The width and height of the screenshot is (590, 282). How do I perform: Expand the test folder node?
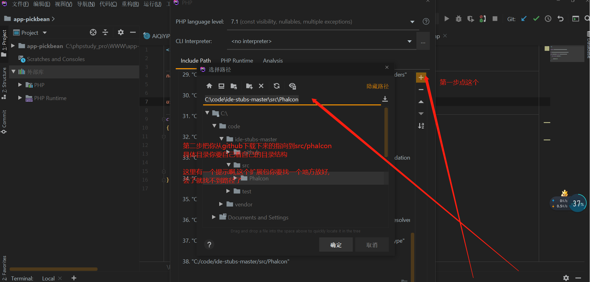pyautogui.click(x=228, y=191)
